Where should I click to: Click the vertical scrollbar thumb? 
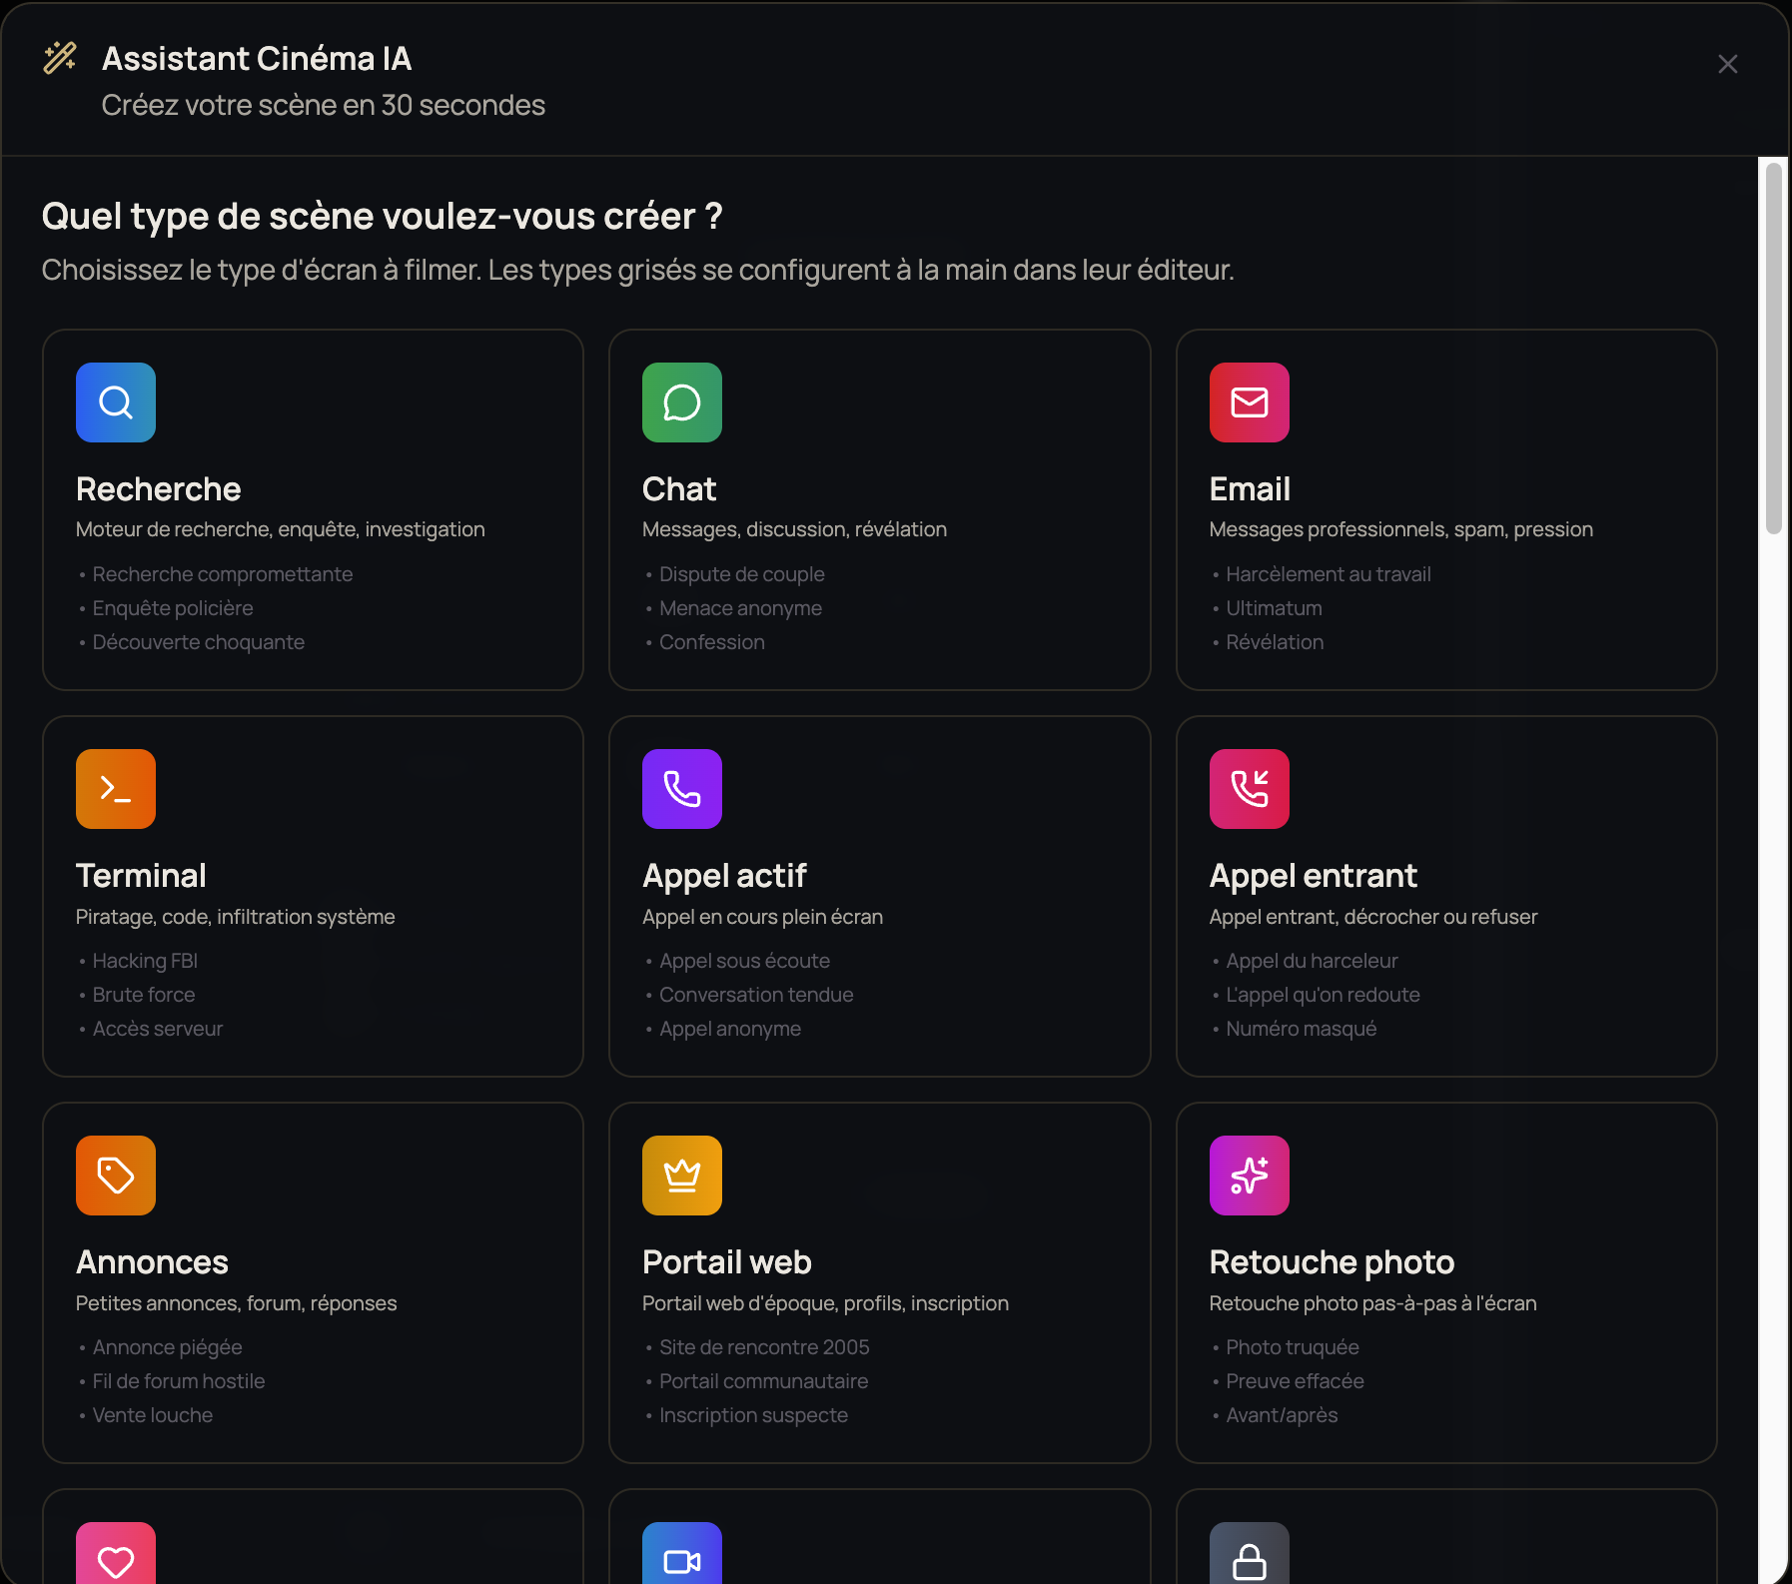tap(1774, 348)
